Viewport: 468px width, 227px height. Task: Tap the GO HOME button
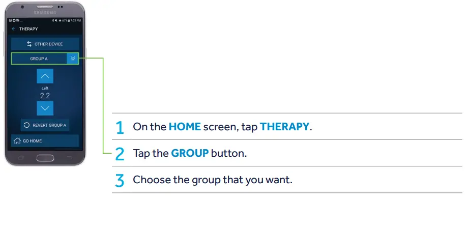[45, 141]
